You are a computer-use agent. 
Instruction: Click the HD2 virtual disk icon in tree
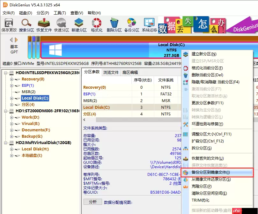(11, 143)
